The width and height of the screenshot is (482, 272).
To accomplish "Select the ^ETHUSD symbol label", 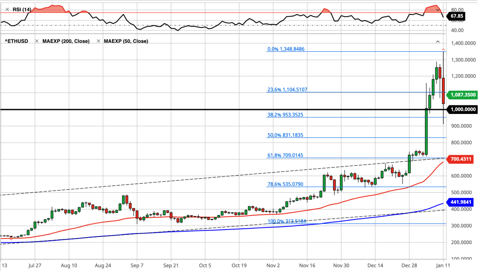I will [x=16, y=41].
